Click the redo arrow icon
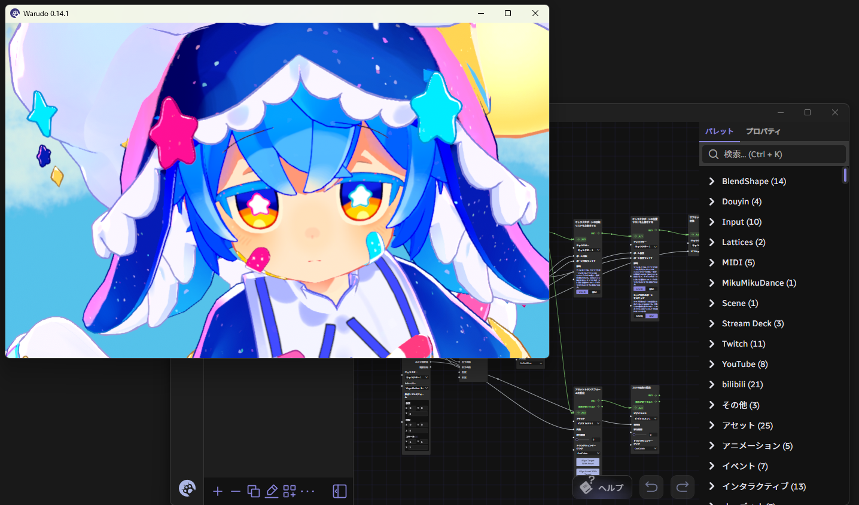 tap(683, 487)
